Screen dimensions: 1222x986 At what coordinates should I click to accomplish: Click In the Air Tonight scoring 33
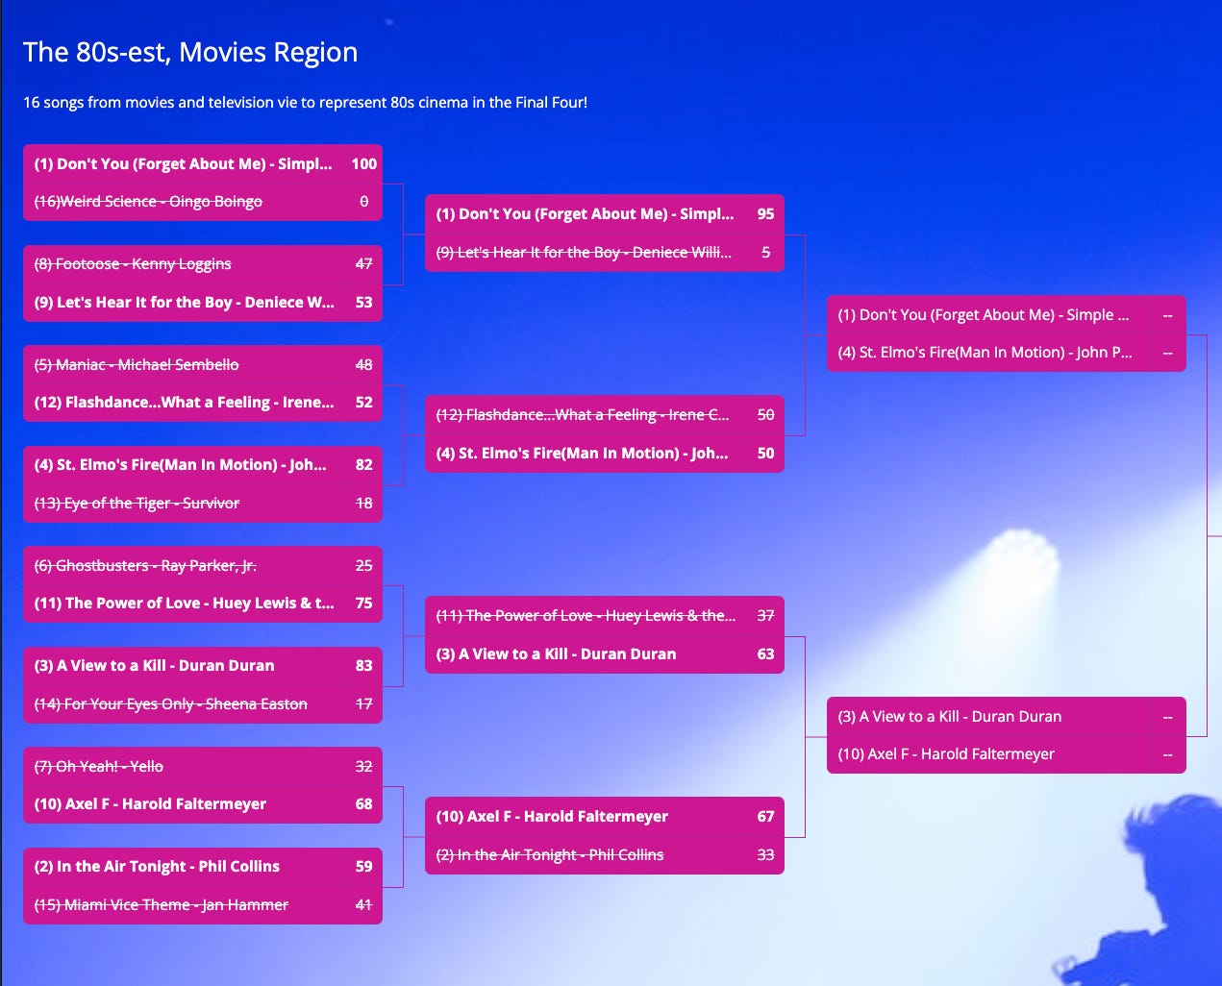pyautogui.click(x=605, y=854)
